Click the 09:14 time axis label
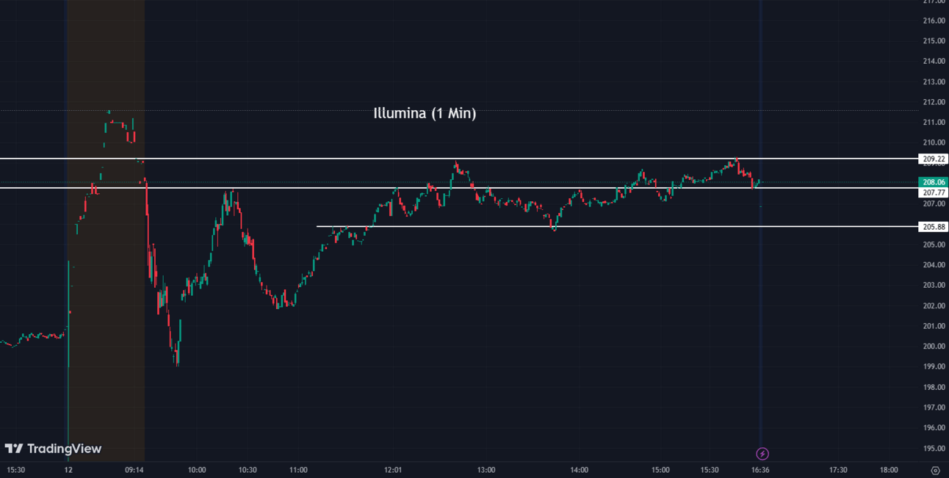 click(134, 470)
